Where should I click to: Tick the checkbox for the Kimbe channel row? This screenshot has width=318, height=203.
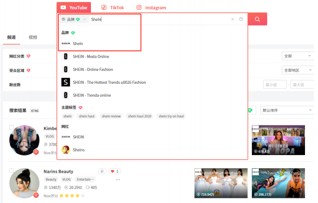pyautogui.click(x=11, y=128)
